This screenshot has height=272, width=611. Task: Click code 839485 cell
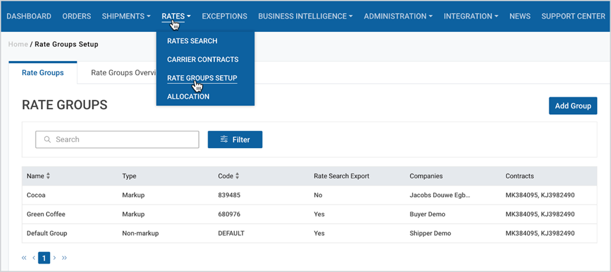(x=229, y=195)
